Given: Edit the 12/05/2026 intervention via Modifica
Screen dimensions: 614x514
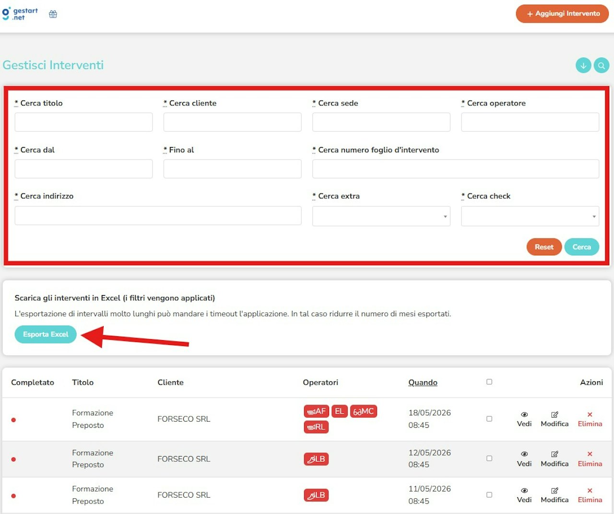Looking at the screenshot, I should 555,459.
